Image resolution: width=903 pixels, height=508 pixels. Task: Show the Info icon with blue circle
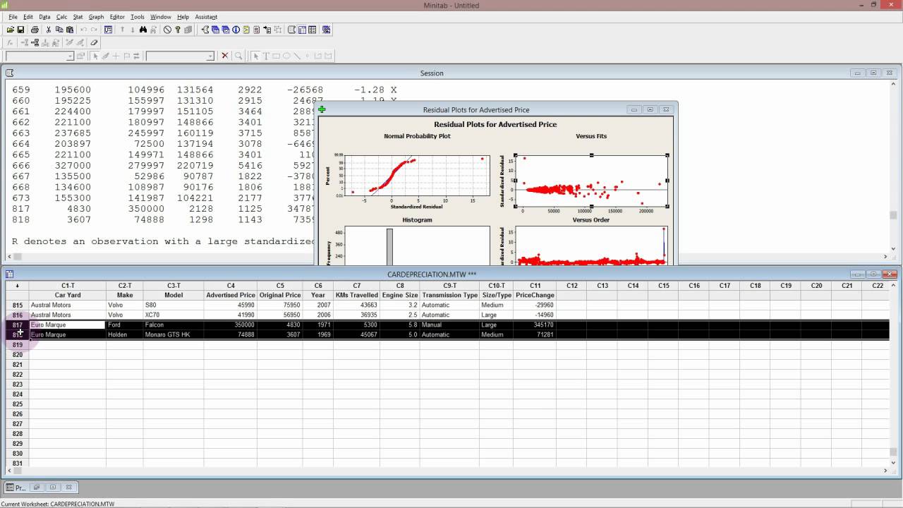(x=236, y=30)
